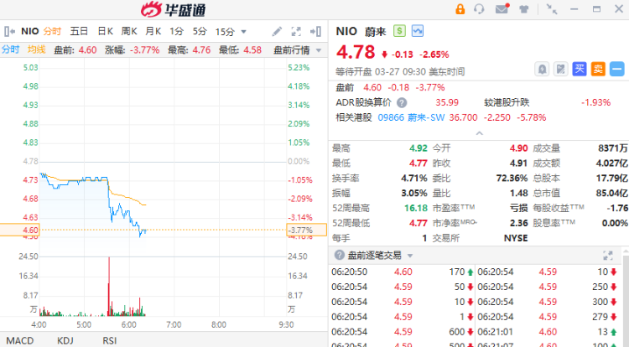This screenshot has height=347, width=629.
Task: Switch to 五日 chart tab
Action: coord(79,31)
